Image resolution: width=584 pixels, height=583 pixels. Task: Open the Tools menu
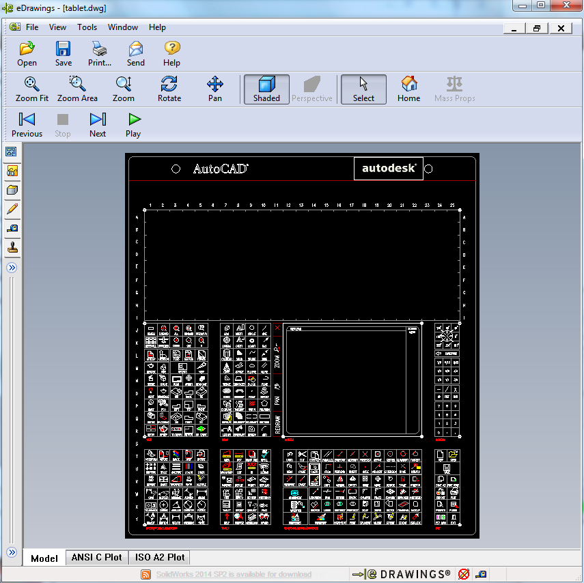click(87, 27)
